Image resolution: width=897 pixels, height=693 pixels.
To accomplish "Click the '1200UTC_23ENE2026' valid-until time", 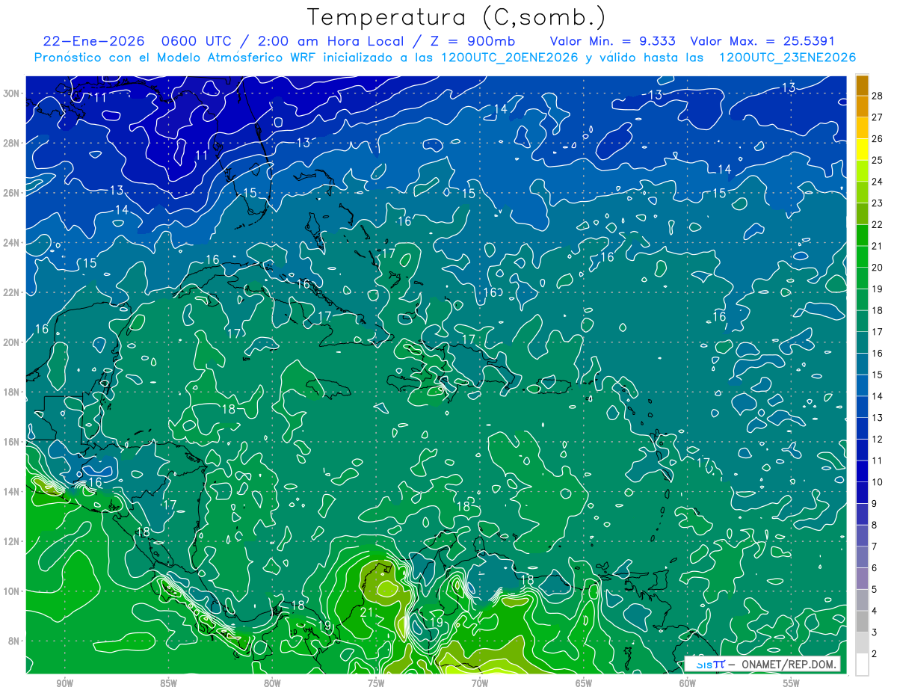I will (787, 58).
